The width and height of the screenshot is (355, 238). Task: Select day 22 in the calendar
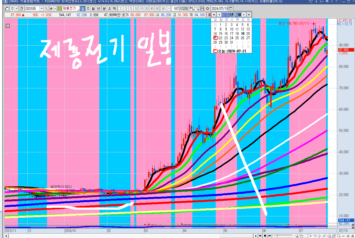pos(220,38)
